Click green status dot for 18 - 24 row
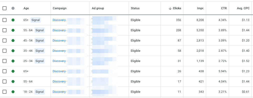Image resolution: width=253 pixels, height=98 pixels. pyautogui.click(x=13, y=92)
